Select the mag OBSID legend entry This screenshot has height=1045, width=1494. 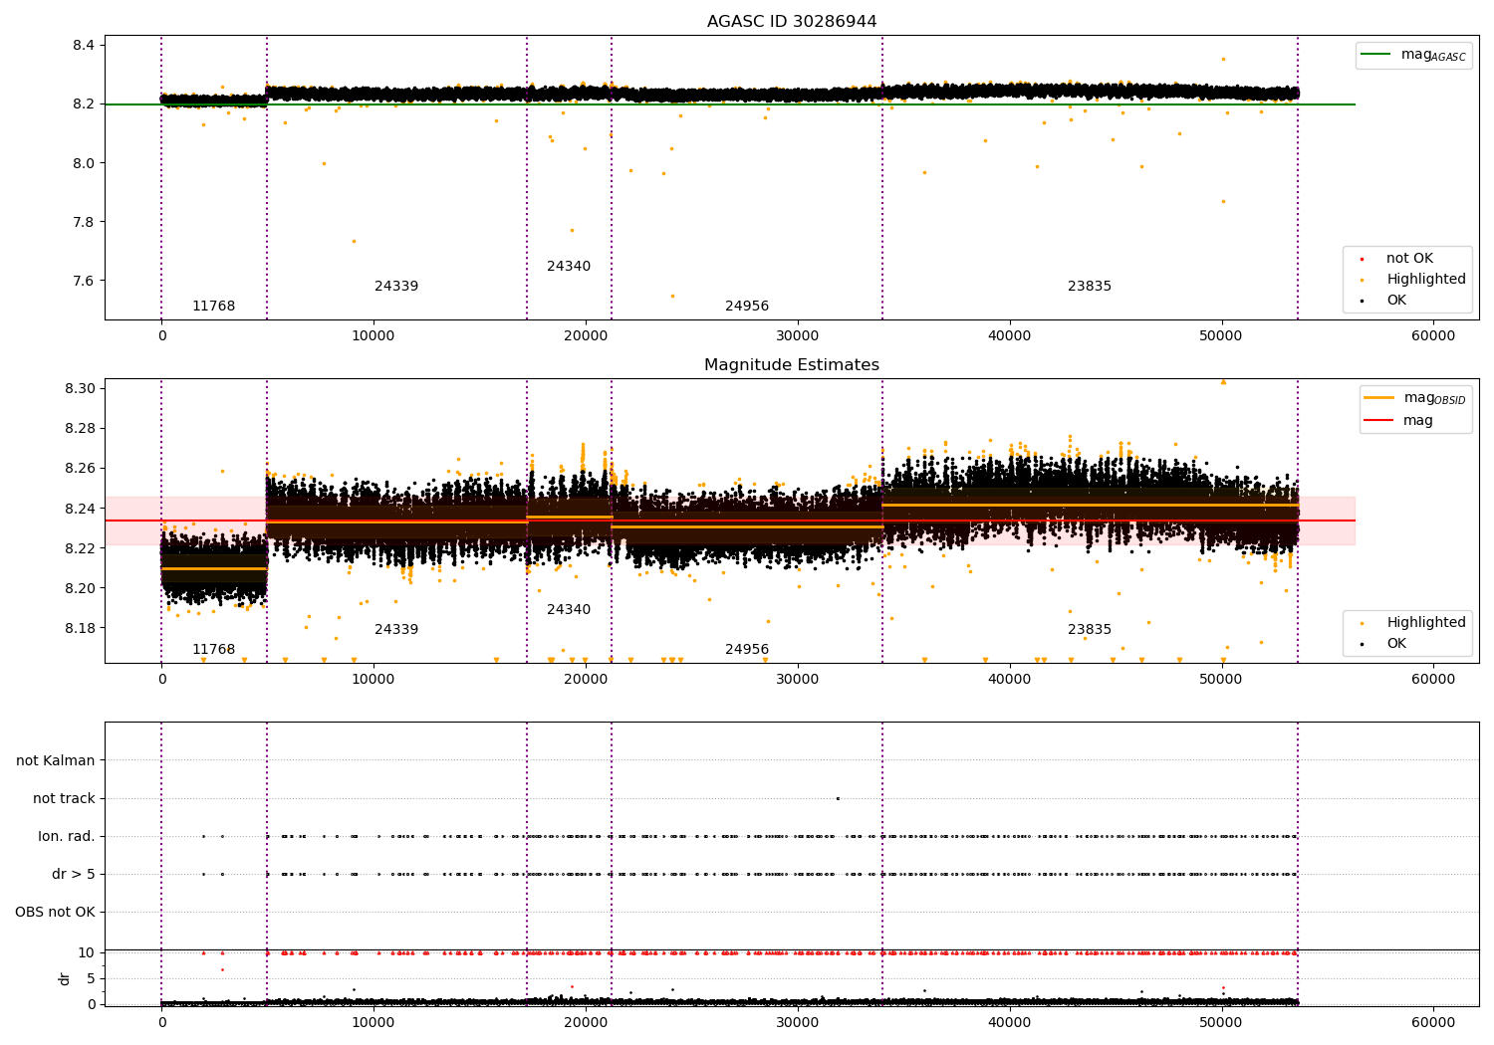click(x=1415, y=398)
